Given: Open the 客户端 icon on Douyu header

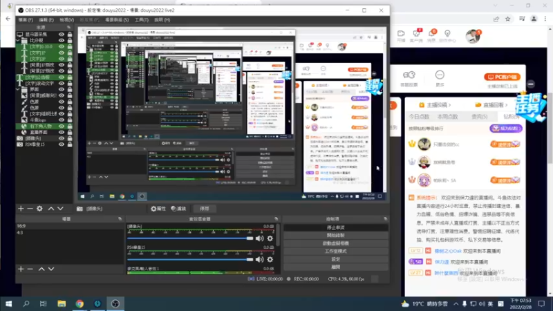Looking at the screenshot, I should 416,33.
